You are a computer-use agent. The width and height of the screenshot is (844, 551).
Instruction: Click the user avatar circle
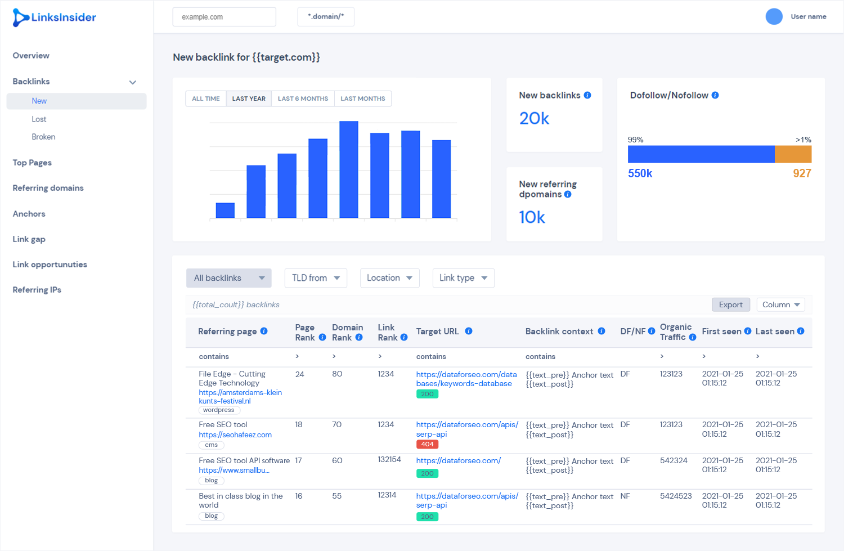(x=774, y=16)
